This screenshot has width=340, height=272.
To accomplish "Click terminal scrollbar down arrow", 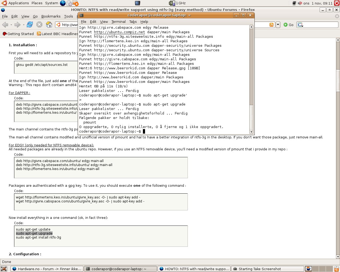I will pyautogui.click(x=251, y=132).
